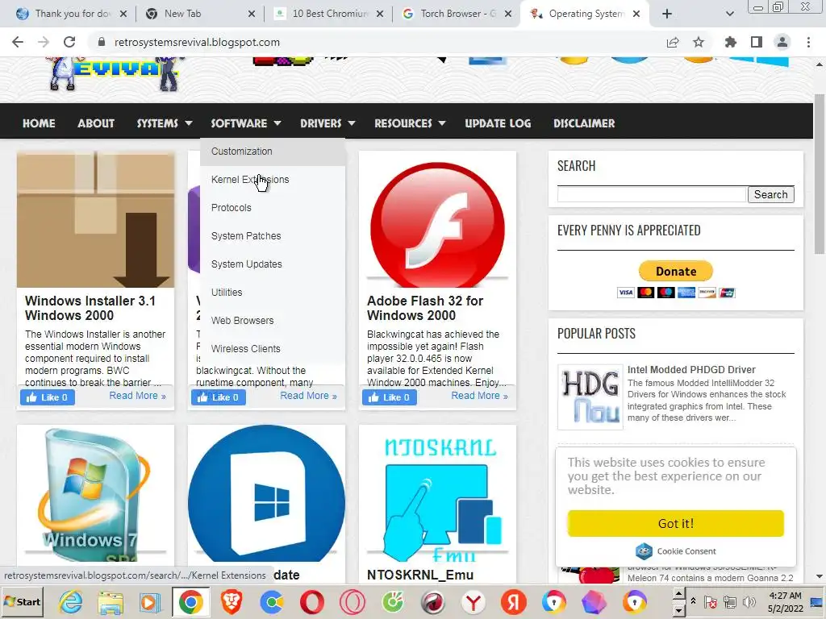Open the UPDATE LOG page

click(x=498, y=123)
